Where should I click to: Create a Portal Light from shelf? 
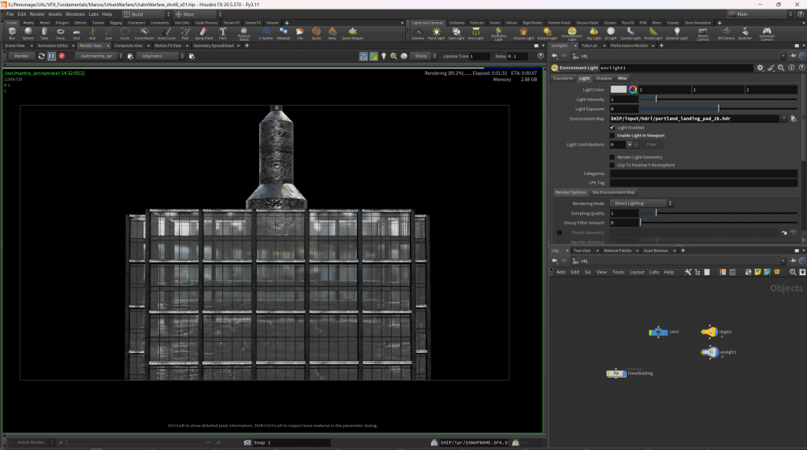click(653, 34)
